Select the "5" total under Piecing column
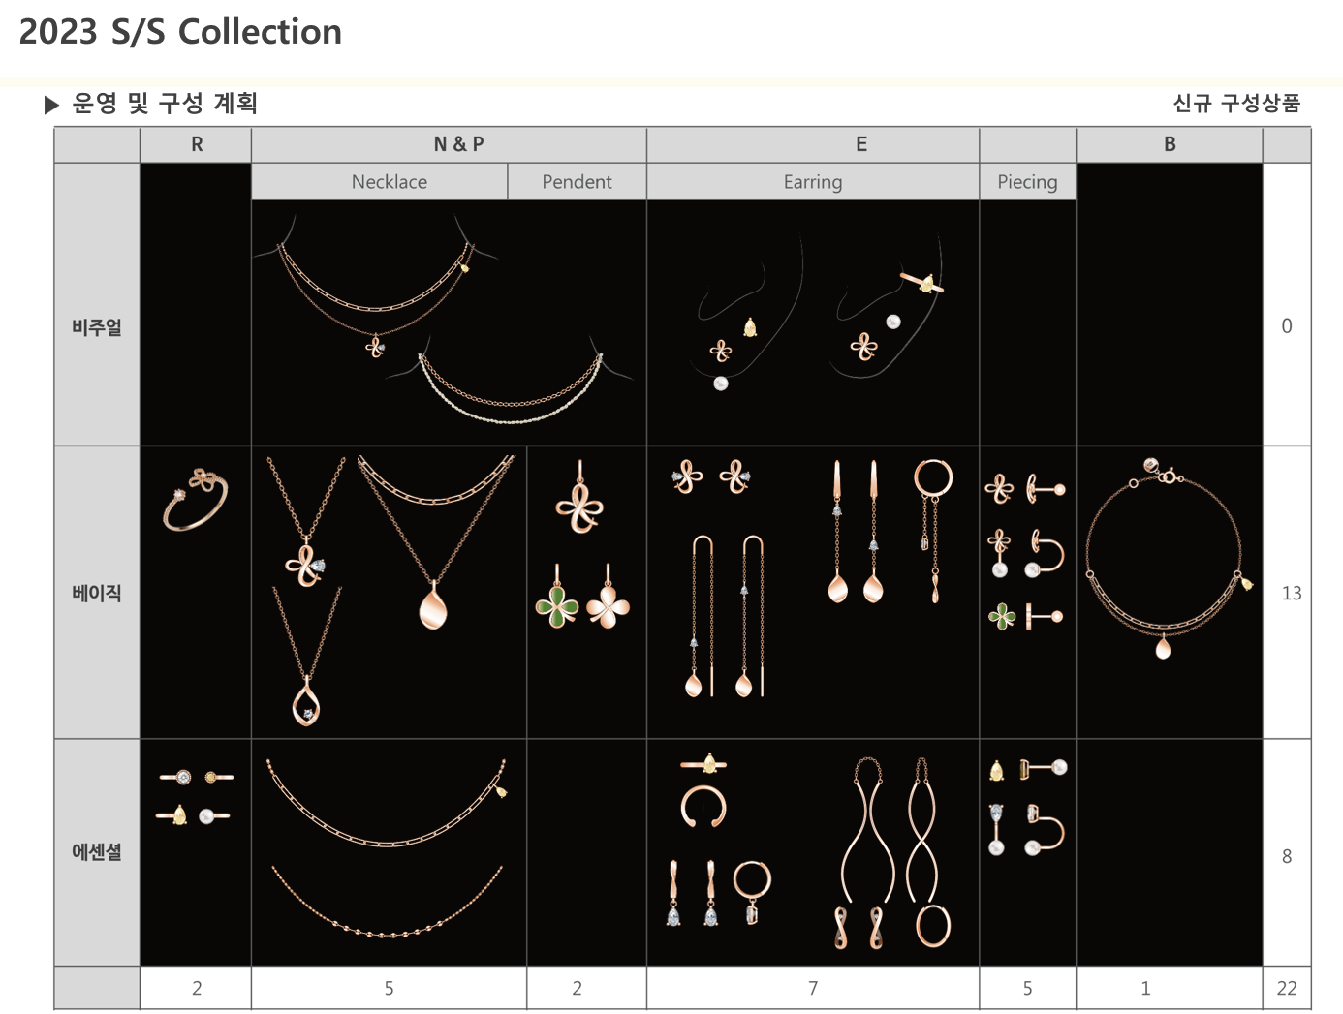This screenshot has height=1014, width=1343. point(1027,988)
